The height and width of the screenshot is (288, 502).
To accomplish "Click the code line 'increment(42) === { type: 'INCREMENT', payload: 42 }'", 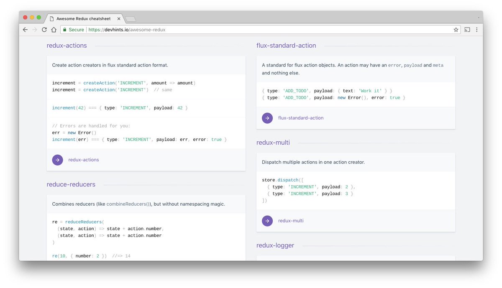I will click(120, 108).
